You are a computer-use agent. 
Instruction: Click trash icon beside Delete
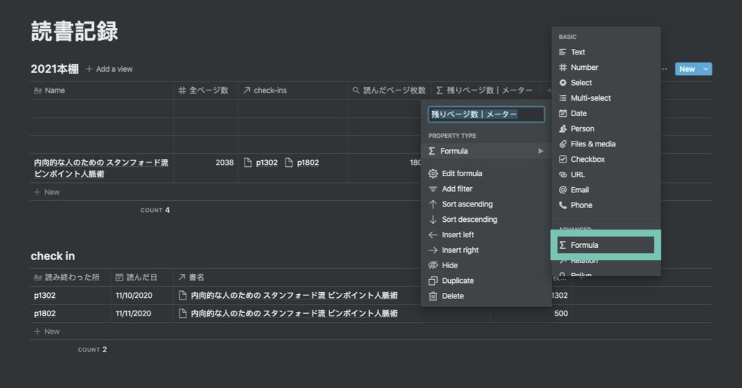coord(433,296)
